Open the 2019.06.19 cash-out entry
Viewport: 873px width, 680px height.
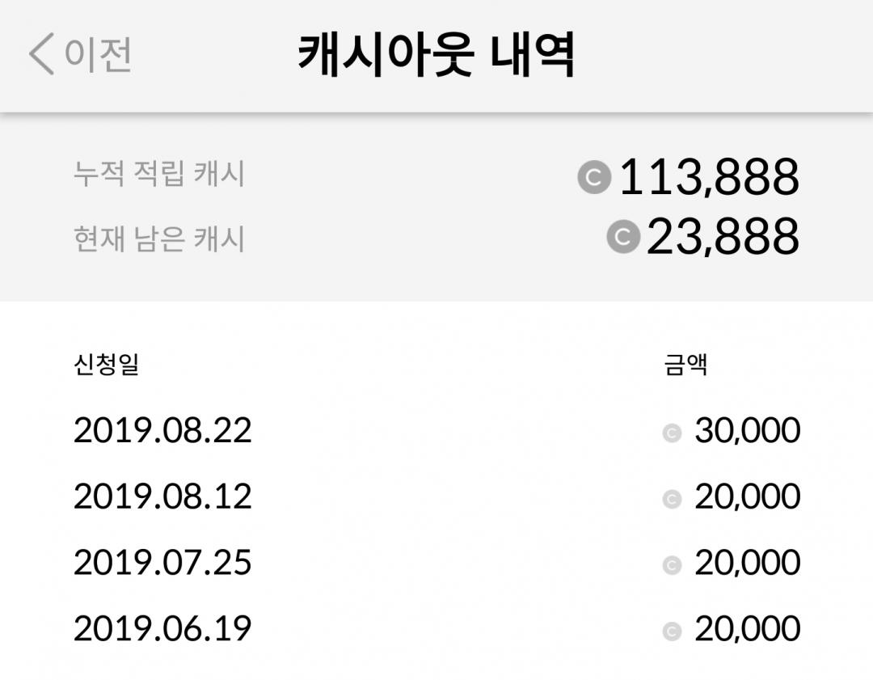click(162, 628)
